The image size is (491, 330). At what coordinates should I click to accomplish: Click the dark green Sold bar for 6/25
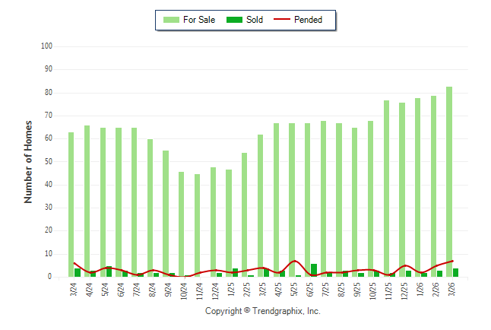click(x=314, y=271)
